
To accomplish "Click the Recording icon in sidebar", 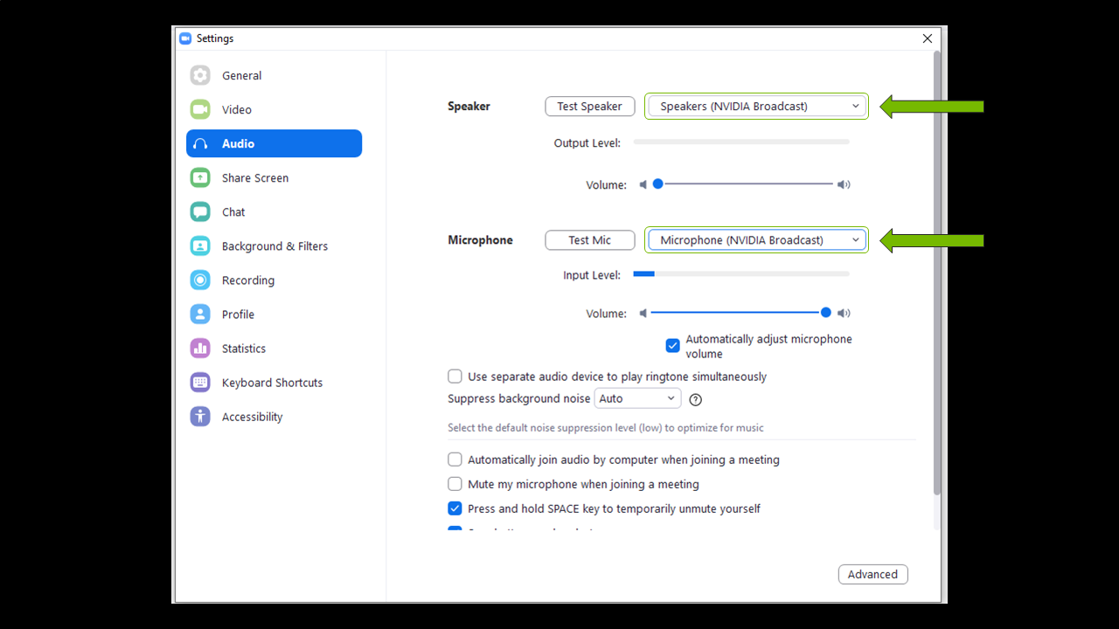I will pos(200,280).
